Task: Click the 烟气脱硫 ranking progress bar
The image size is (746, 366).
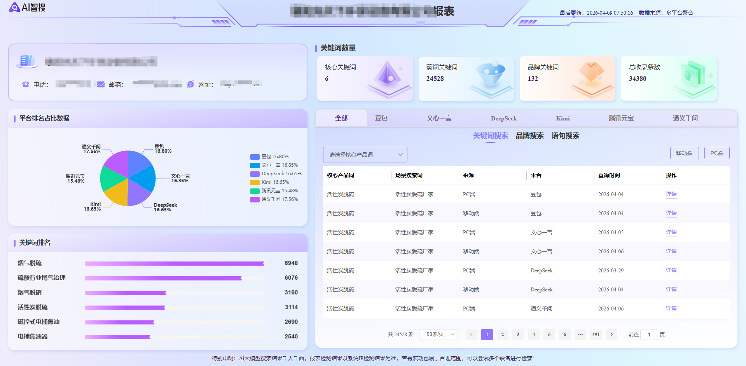Action: 175,263
